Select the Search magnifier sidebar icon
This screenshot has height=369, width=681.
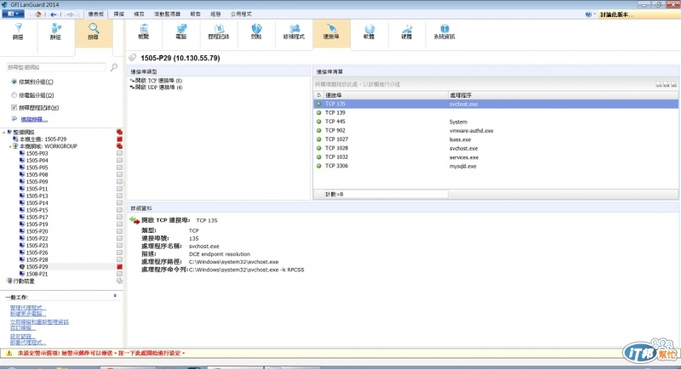click(x=94, y=32)
